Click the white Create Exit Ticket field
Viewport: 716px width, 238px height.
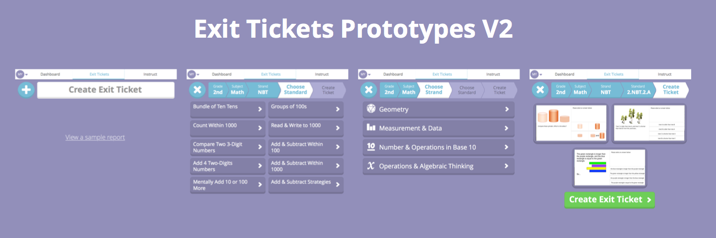point(105,90)
